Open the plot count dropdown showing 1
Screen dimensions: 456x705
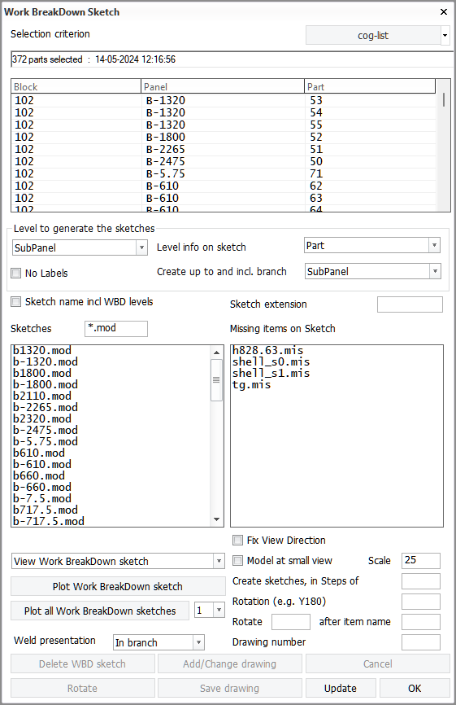click(x=219, y=610)
